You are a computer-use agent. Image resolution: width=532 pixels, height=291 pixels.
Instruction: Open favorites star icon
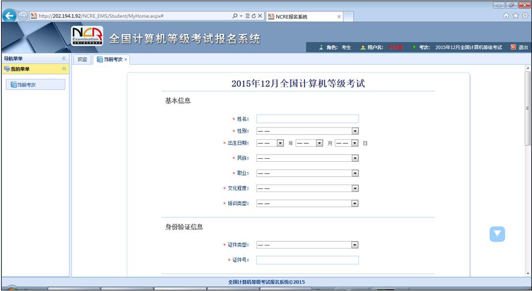tap(516, 16)
